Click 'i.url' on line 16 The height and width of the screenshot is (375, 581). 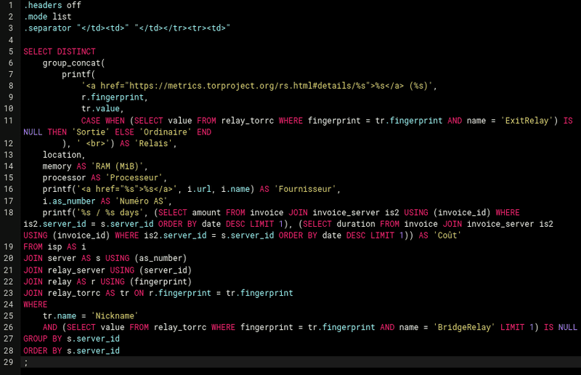click(x=199, y=189)
